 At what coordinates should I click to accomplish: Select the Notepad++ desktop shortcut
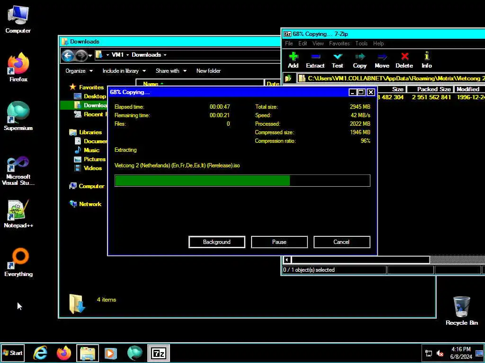coord(18,214)
